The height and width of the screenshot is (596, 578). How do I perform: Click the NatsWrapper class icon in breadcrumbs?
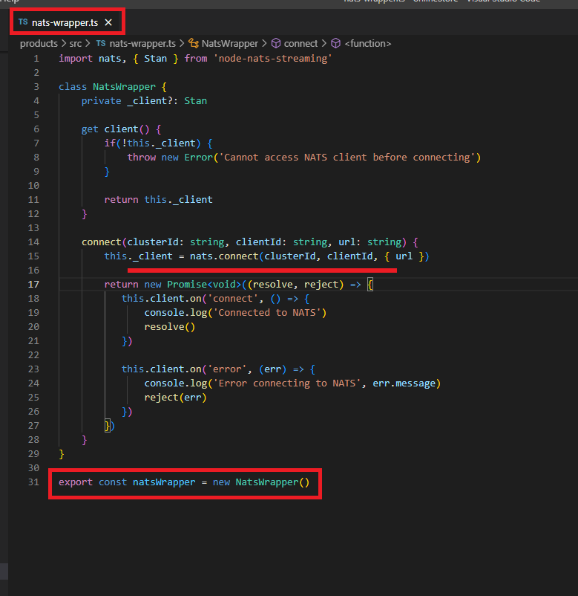[194, 44]
